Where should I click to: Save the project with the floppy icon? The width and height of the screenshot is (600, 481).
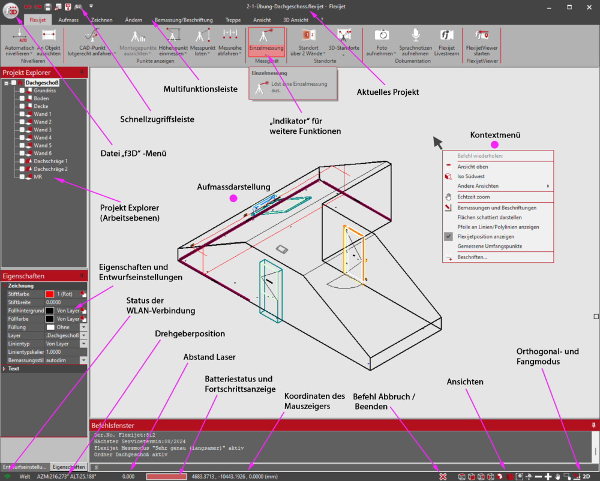click(x=48, y=7)
